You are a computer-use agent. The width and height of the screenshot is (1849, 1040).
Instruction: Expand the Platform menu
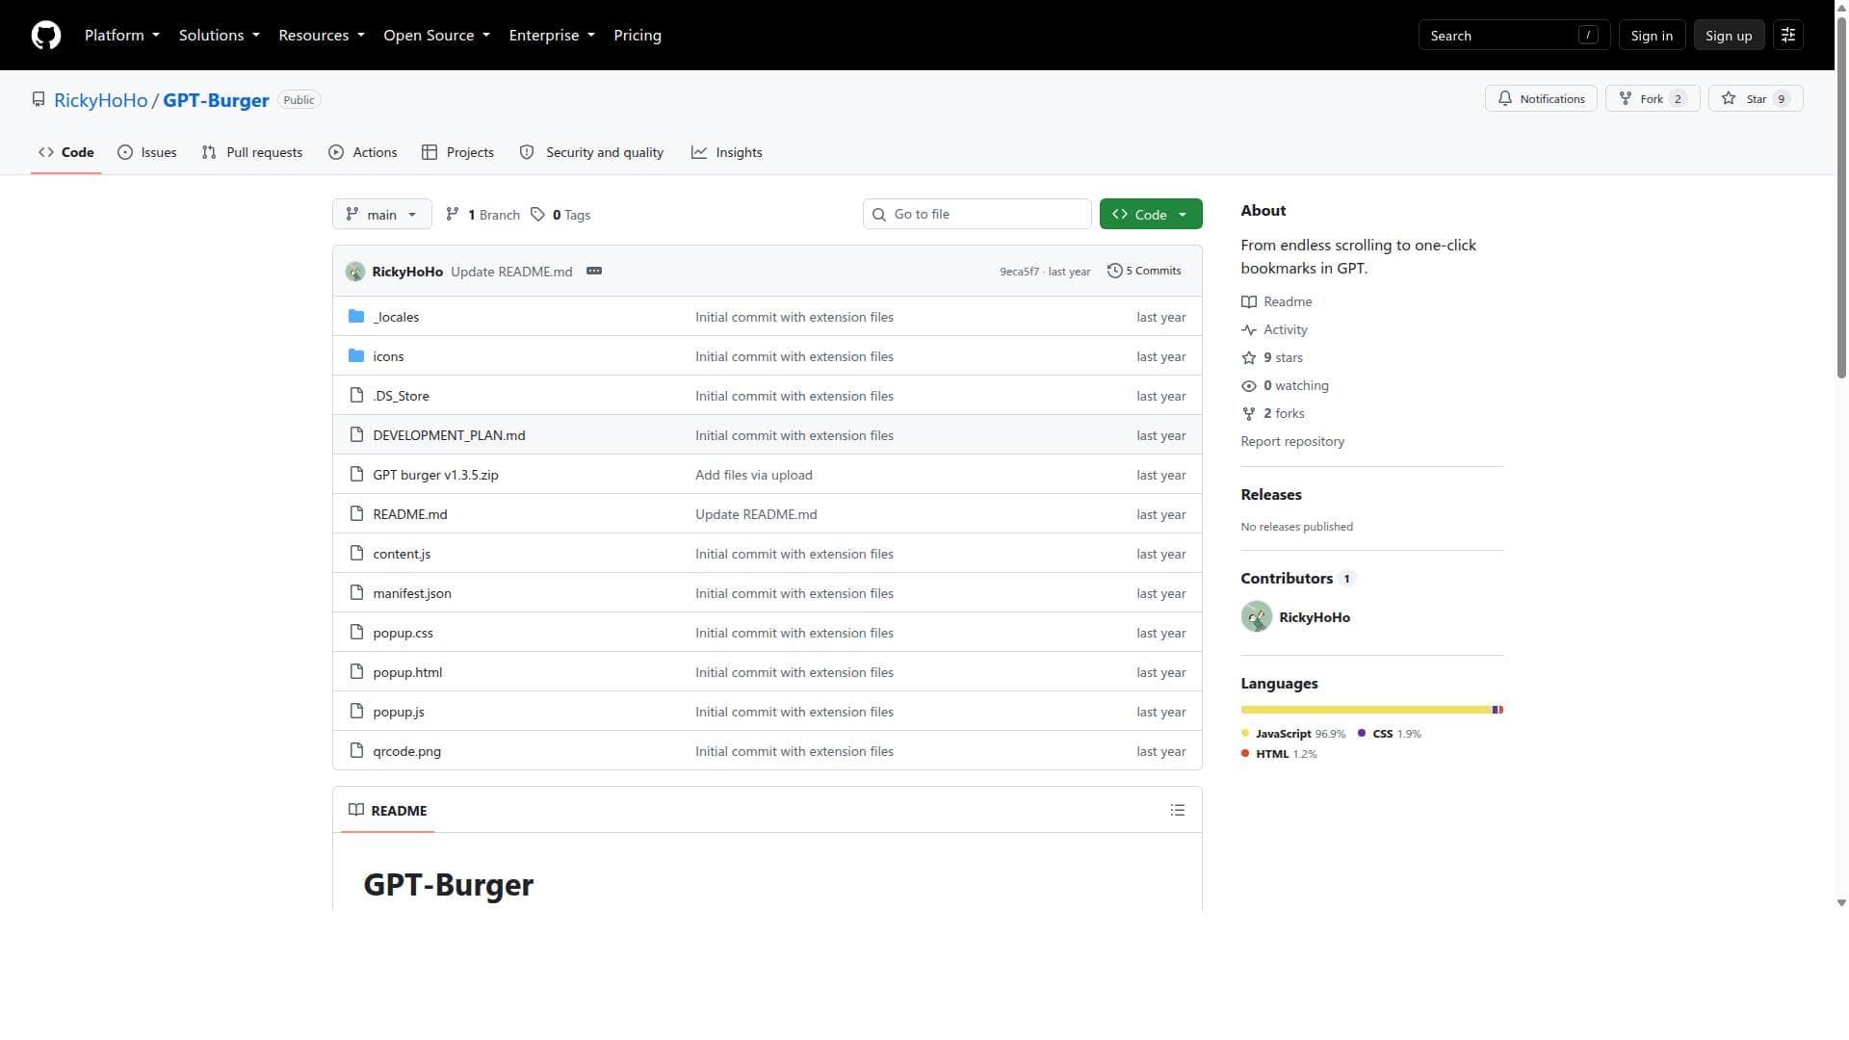(x=122, y=36)
